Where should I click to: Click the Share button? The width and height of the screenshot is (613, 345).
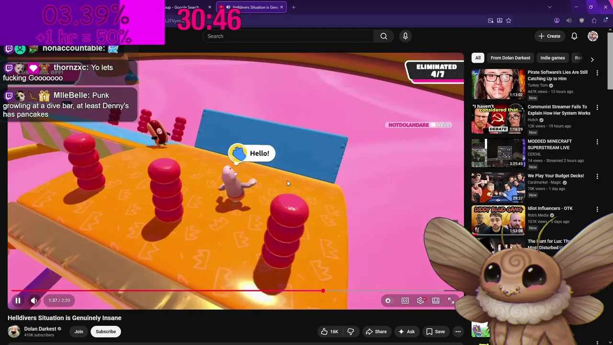376,332
